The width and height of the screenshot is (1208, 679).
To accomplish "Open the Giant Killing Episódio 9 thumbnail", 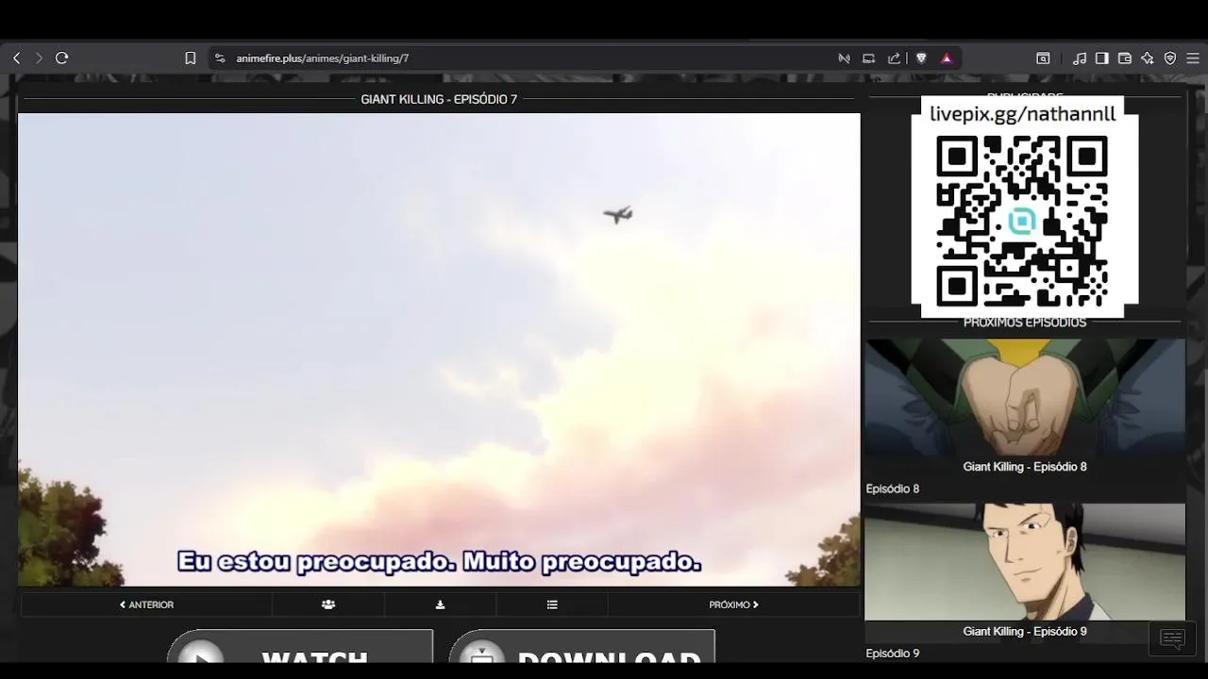I will (x=1025, y=562).
